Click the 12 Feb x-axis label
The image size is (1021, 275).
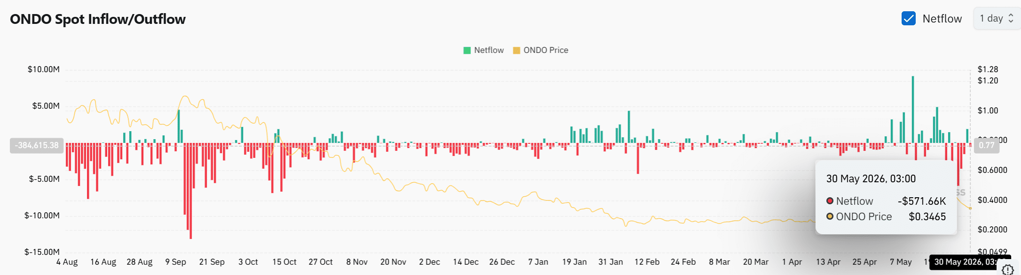[x=647, y=262]
